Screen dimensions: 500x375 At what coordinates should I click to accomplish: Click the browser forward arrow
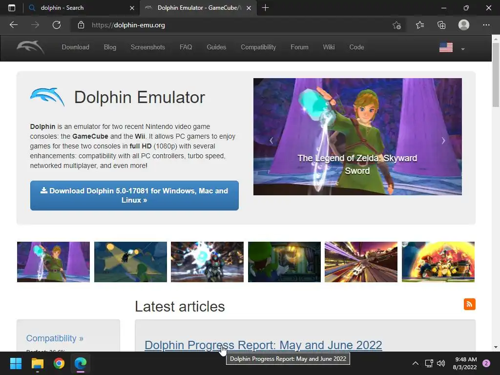coord(35,25)
